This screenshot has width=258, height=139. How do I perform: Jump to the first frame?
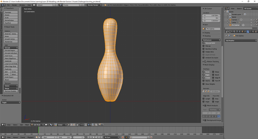(88, 137)
